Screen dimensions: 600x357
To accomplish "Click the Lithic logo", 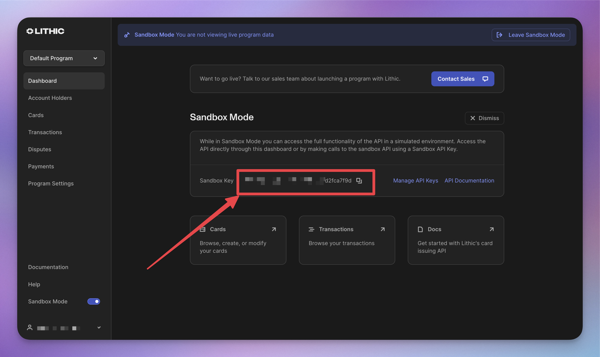I will [x=45, y=31].
